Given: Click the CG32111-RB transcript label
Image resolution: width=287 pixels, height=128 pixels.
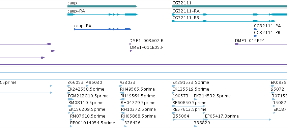Looking at the screenshot, I should (x=185, y=18).
